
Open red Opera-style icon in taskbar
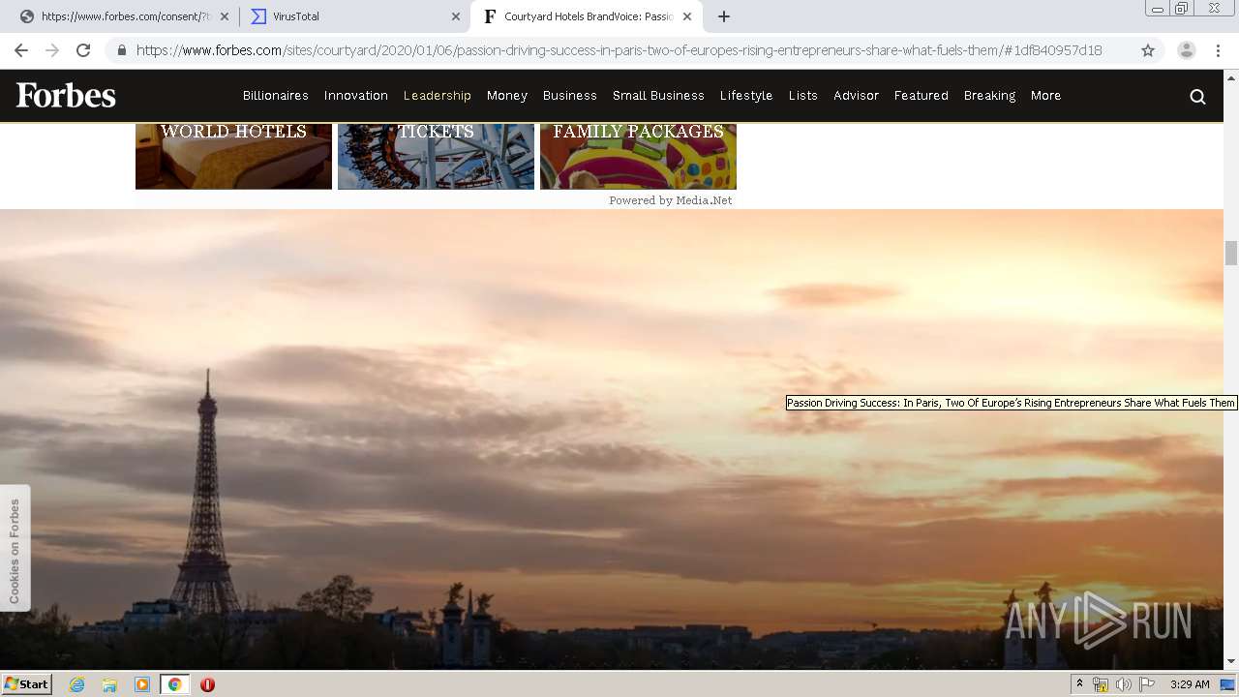click(x=207, y=684)
